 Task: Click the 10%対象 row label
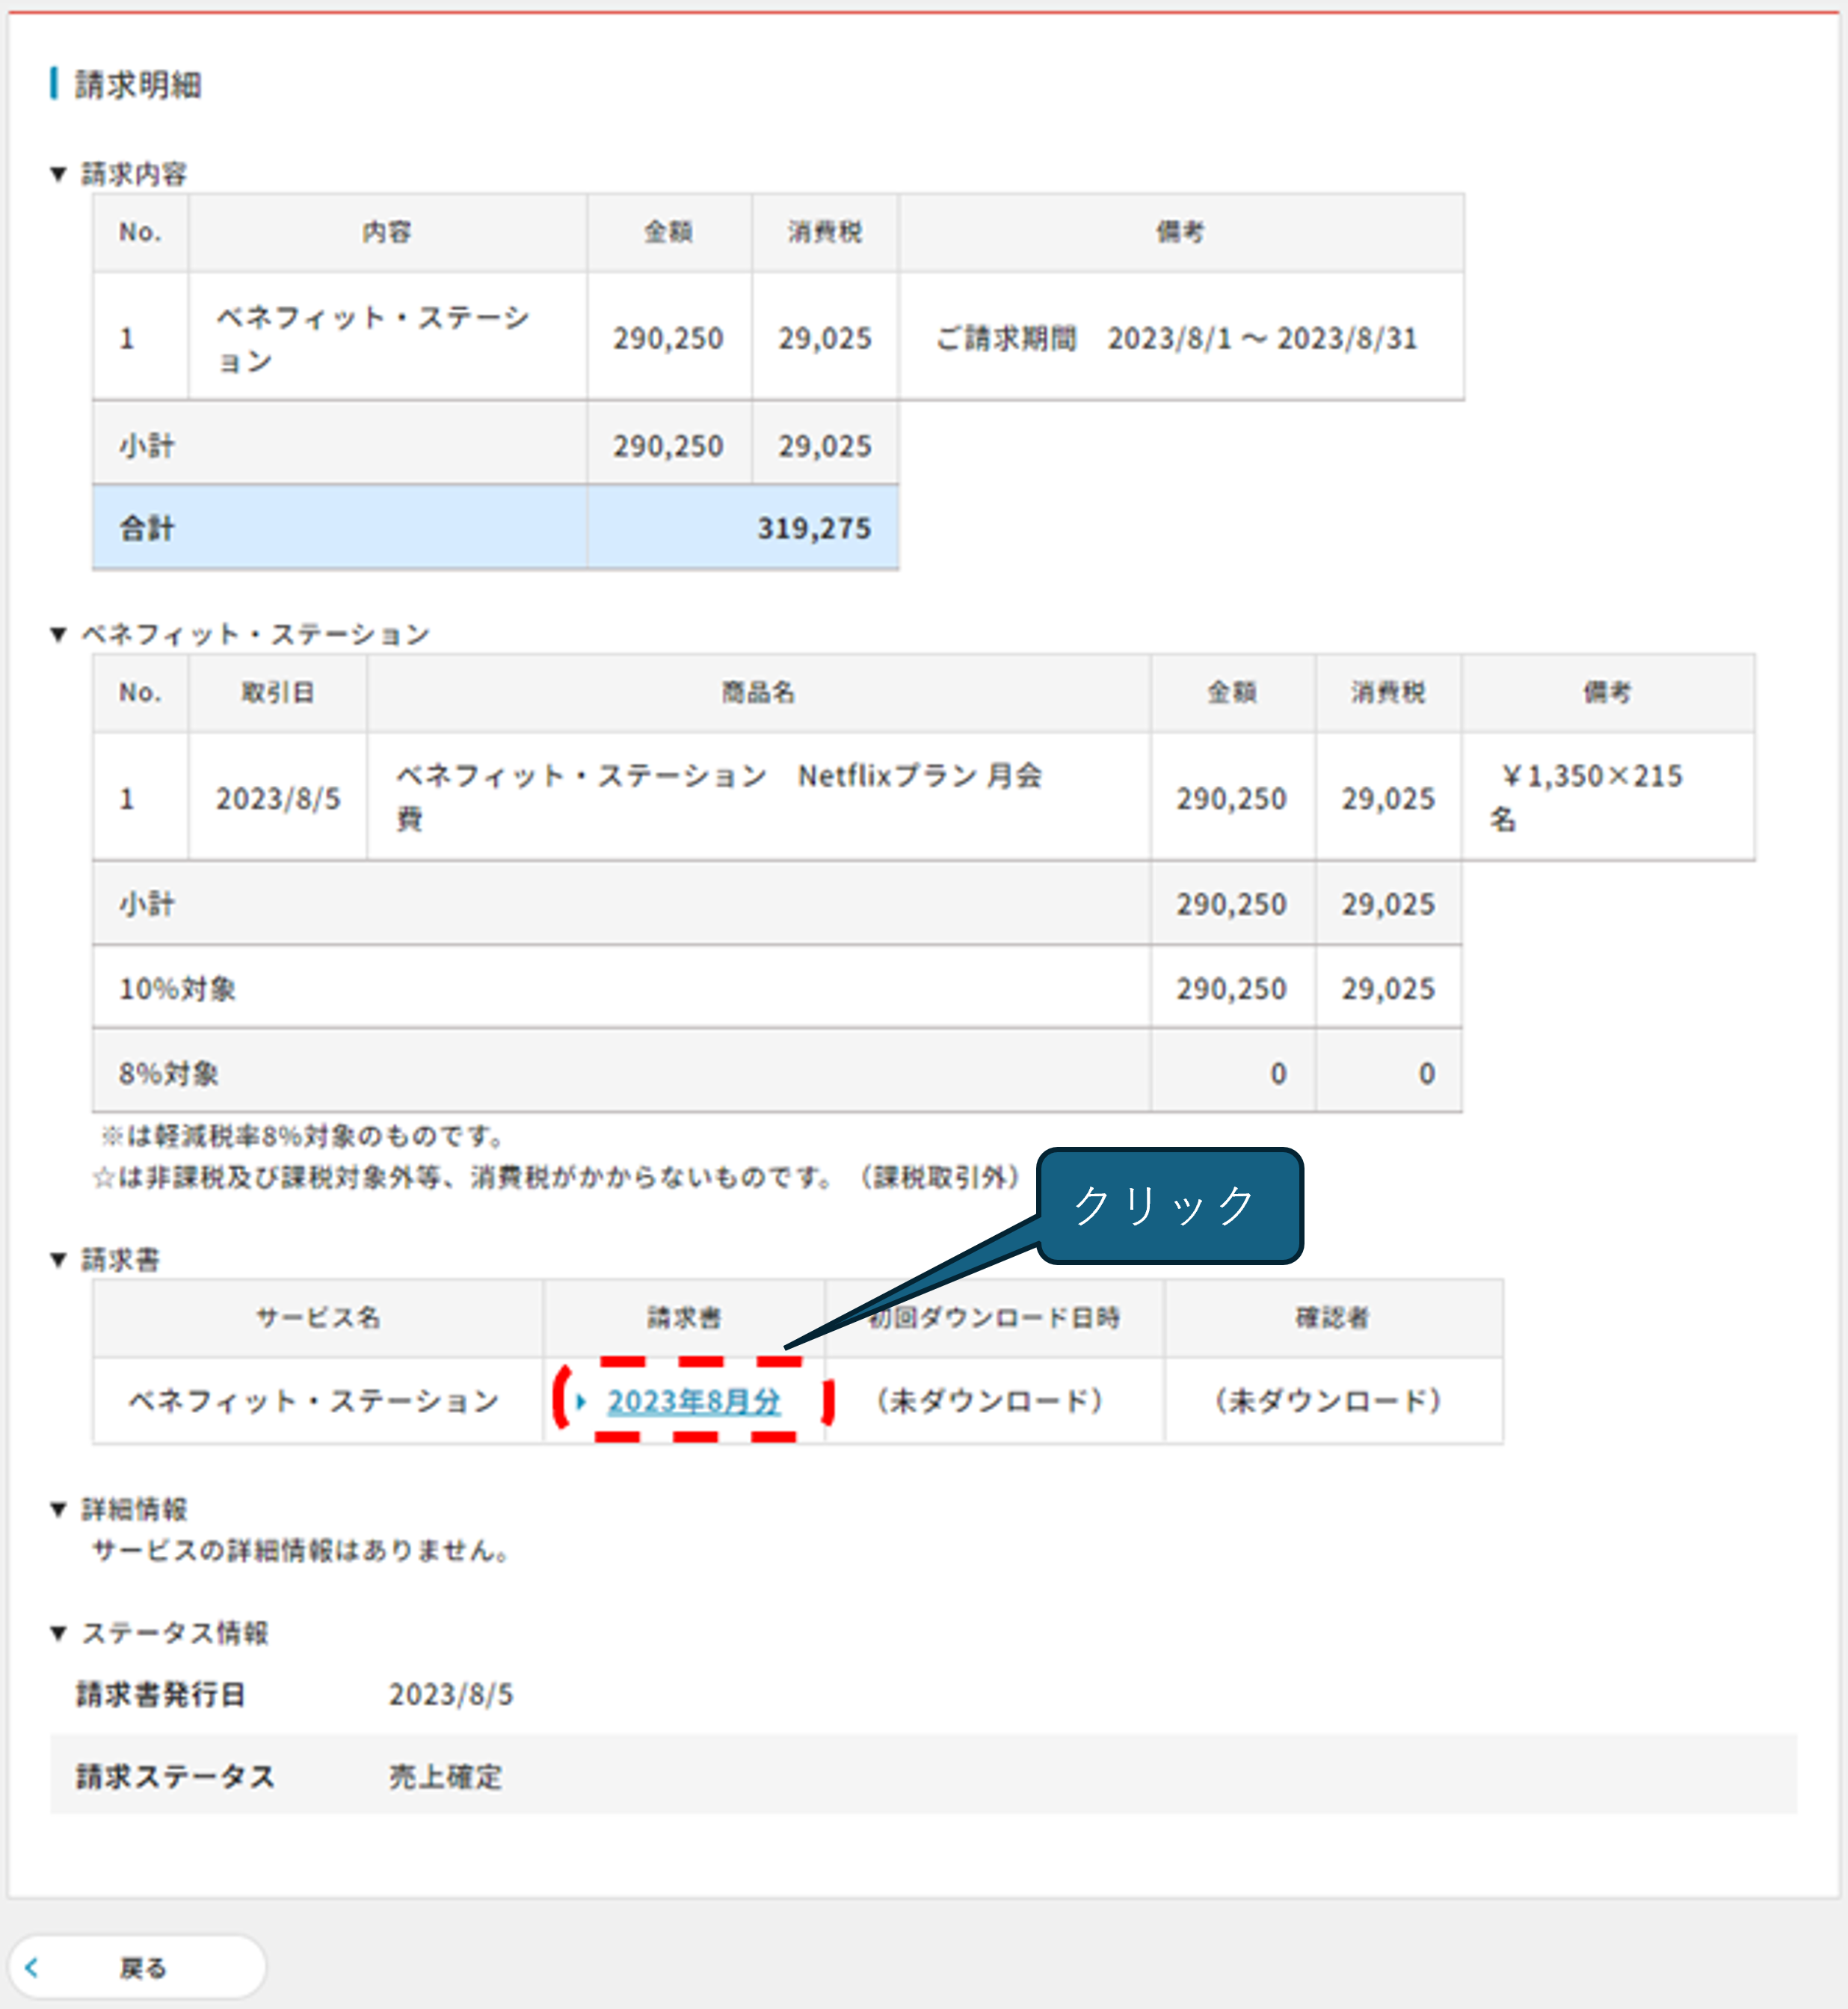click(x=177, y=989)
